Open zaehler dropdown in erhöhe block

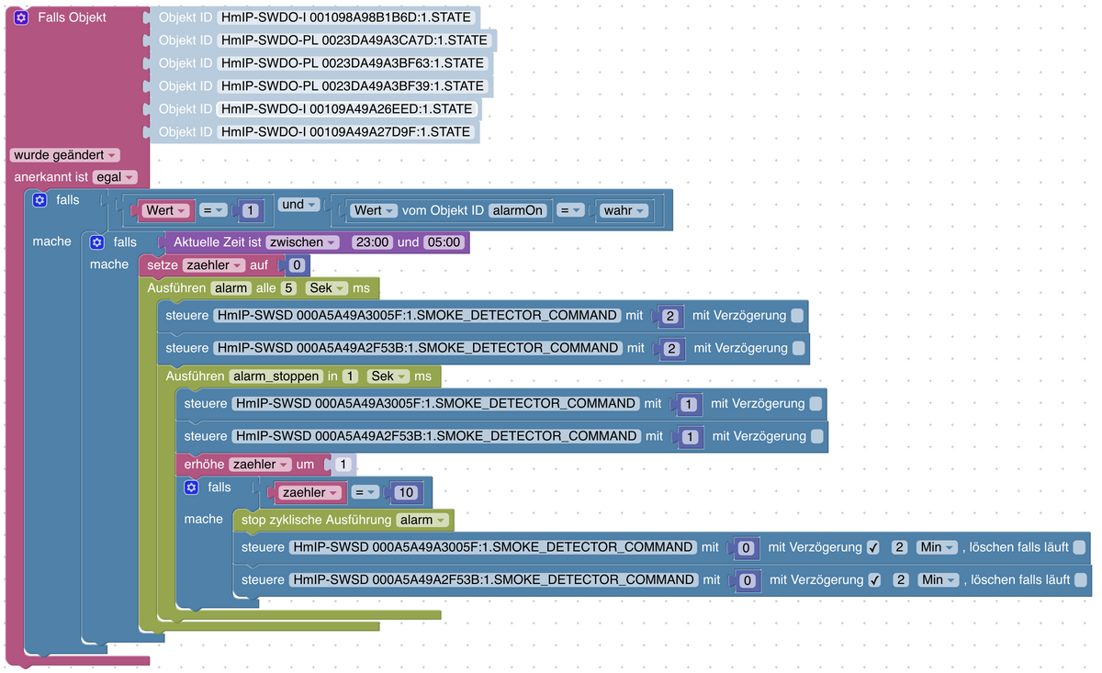point(260,465)
